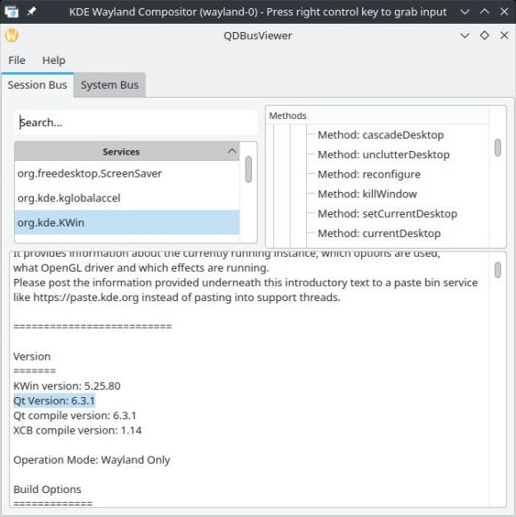The height and width of the screenshot is (517, 516).
Task: Click the QDBusViewer window icon
Action: tap(12, 36)
